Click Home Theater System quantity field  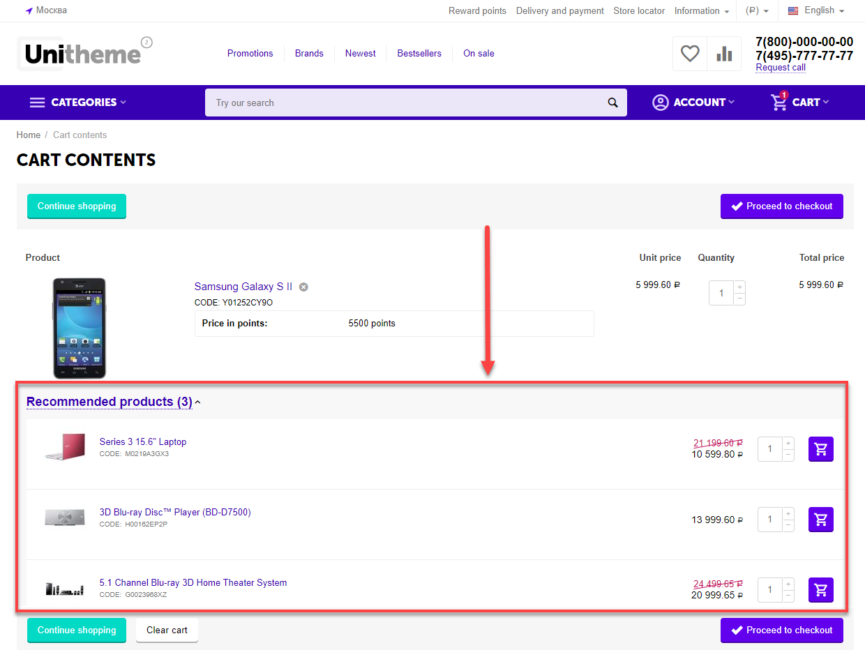[770, 590]
